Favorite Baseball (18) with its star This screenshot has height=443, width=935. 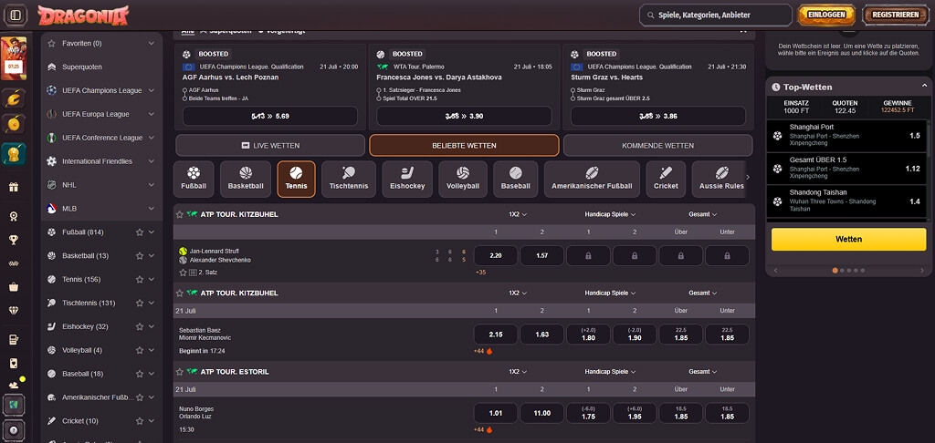click(x=140, y=374)
